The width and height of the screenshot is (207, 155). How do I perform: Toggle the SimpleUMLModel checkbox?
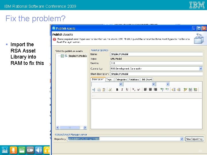click(62, 56)
